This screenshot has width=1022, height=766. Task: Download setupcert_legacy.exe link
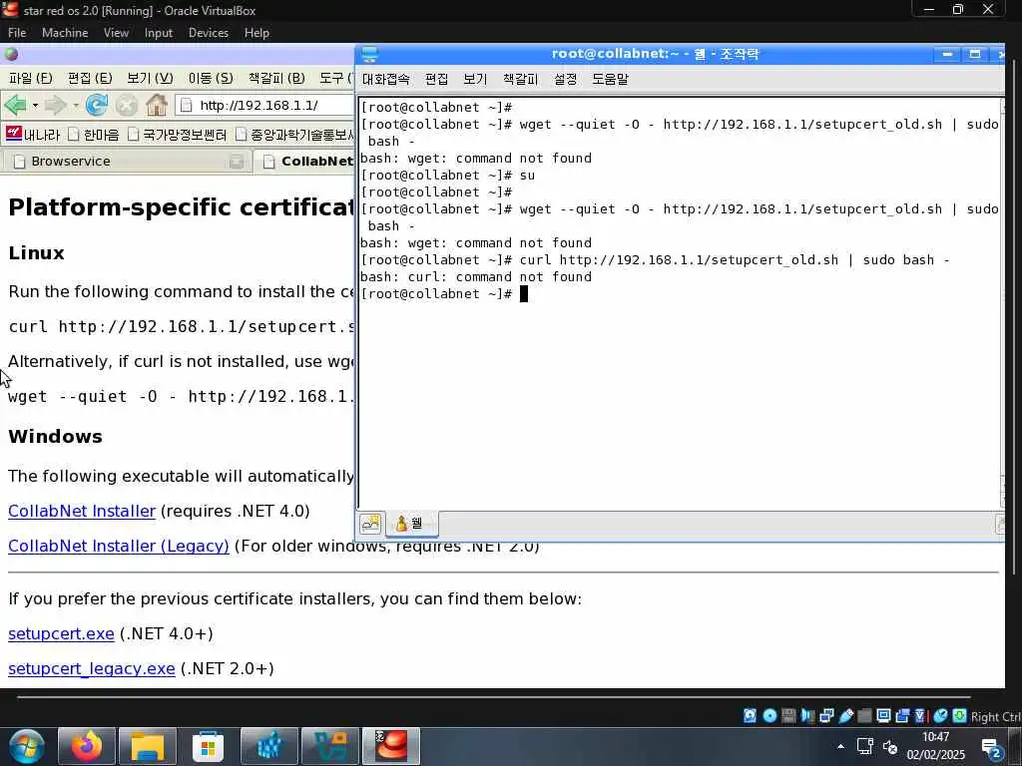pyautogui.click(x=92, y=668)
